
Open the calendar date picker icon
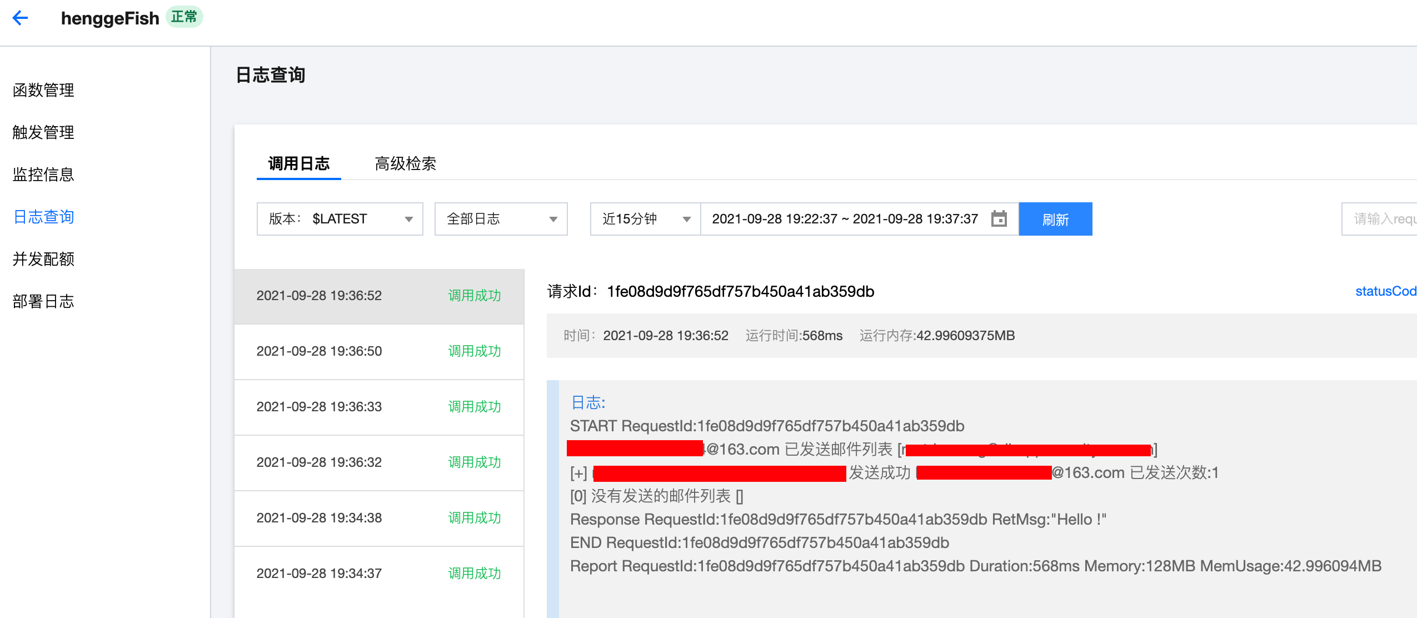pos(999,219)
